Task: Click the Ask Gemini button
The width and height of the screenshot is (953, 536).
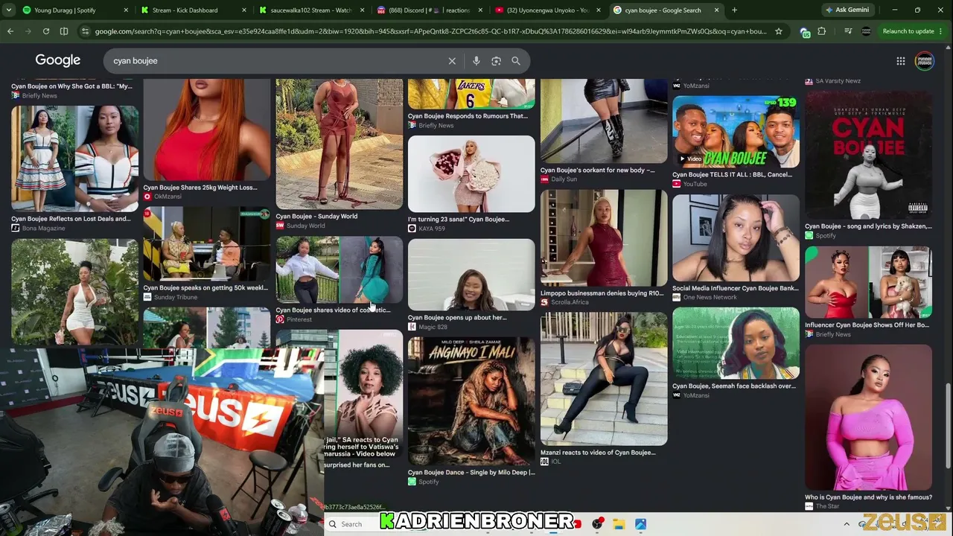Action: coord(847,10)
